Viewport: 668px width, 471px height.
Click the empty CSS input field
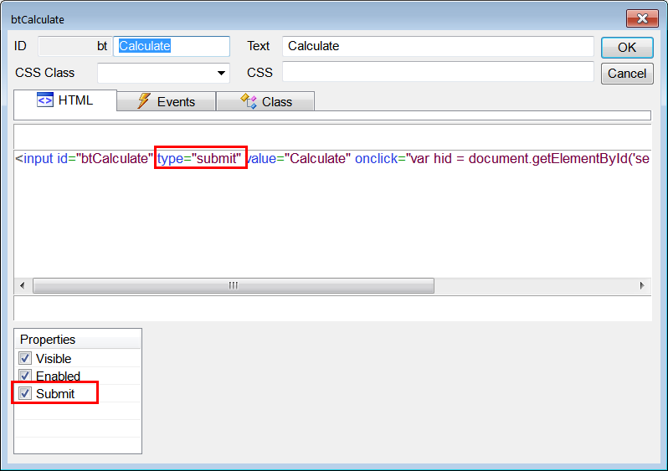tap(438, 73)
